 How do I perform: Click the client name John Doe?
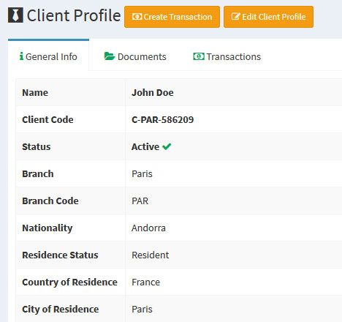pyautogui.click(x=153, y=93)
